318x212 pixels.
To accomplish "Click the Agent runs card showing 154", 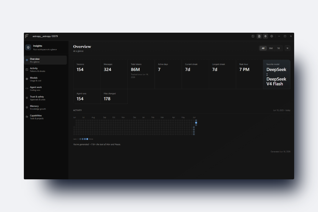I will (87, 96).
